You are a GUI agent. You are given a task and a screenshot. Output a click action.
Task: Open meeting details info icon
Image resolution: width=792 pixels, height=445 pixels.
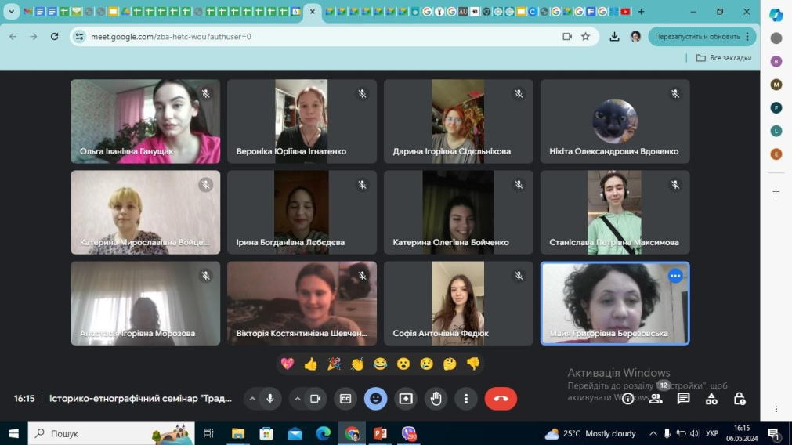(x=627, y=399)
